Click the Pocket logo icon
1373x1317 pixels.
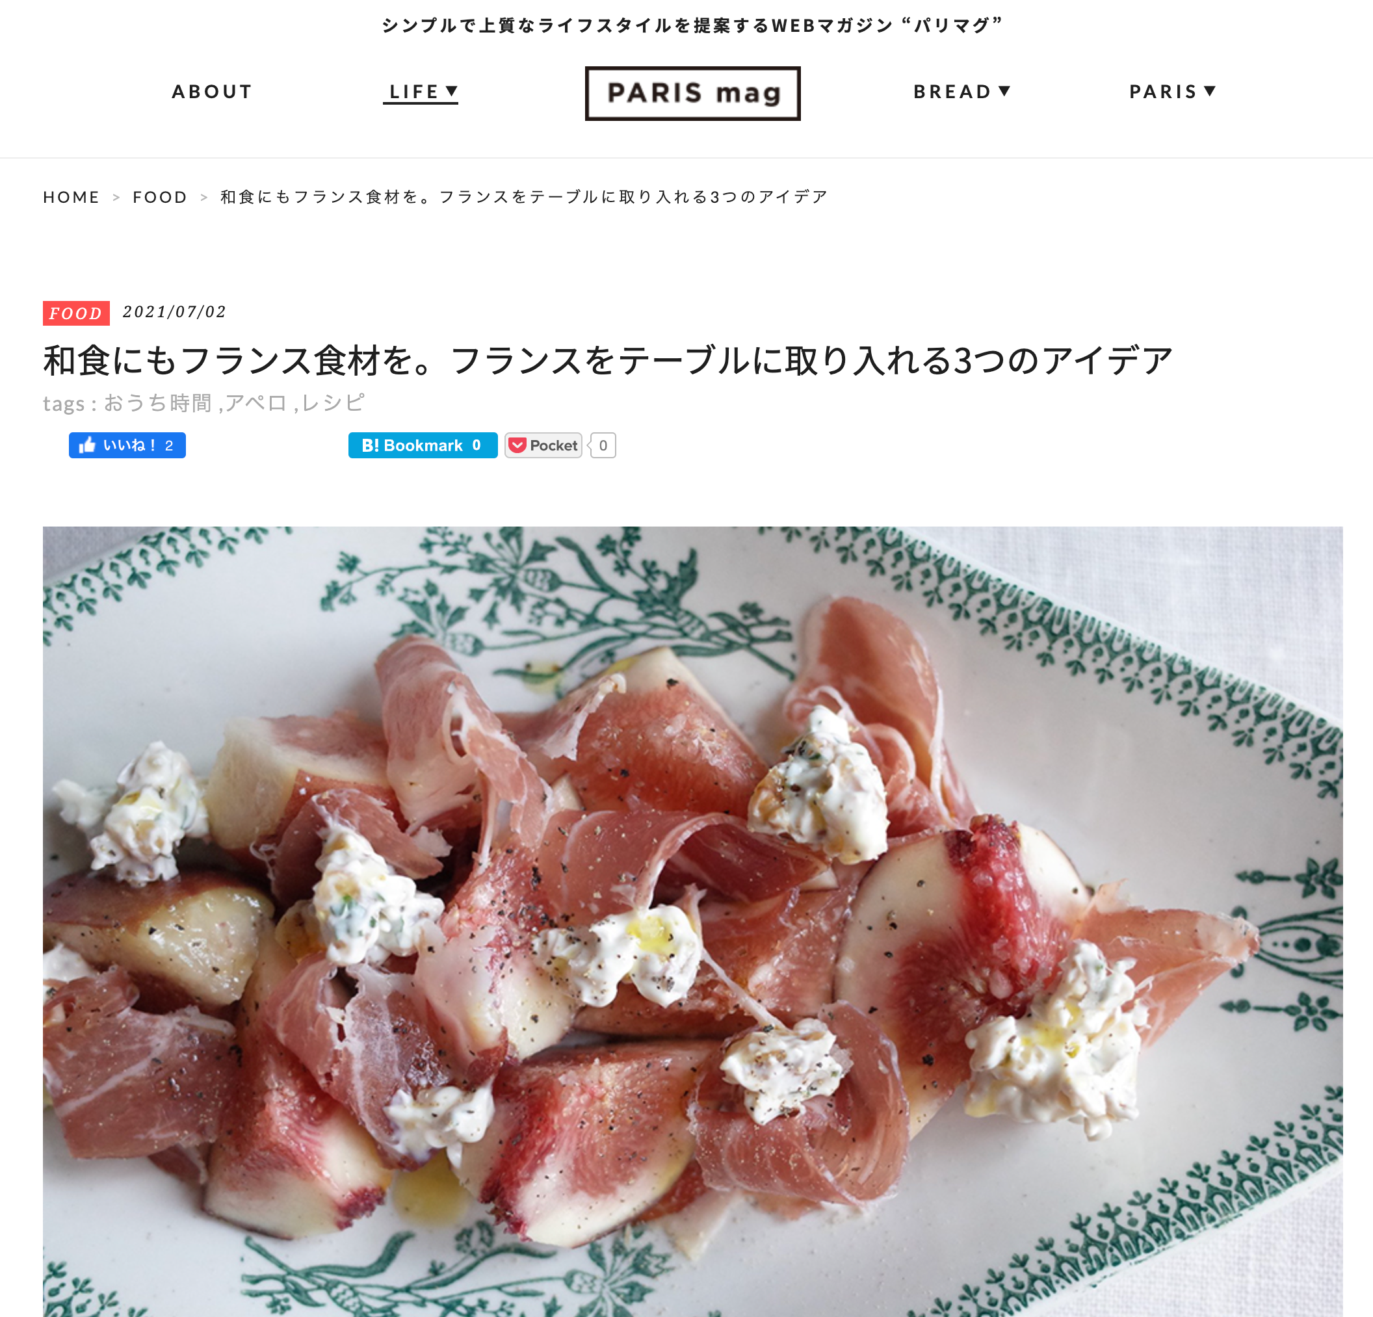tap(517, 445)
